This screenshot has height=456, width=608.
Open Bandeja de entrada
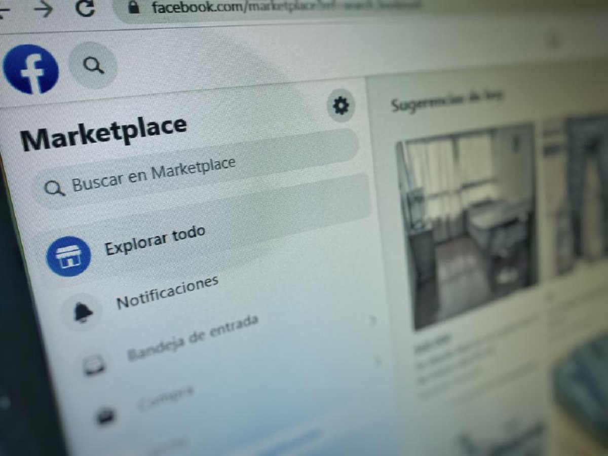point(193,338)
